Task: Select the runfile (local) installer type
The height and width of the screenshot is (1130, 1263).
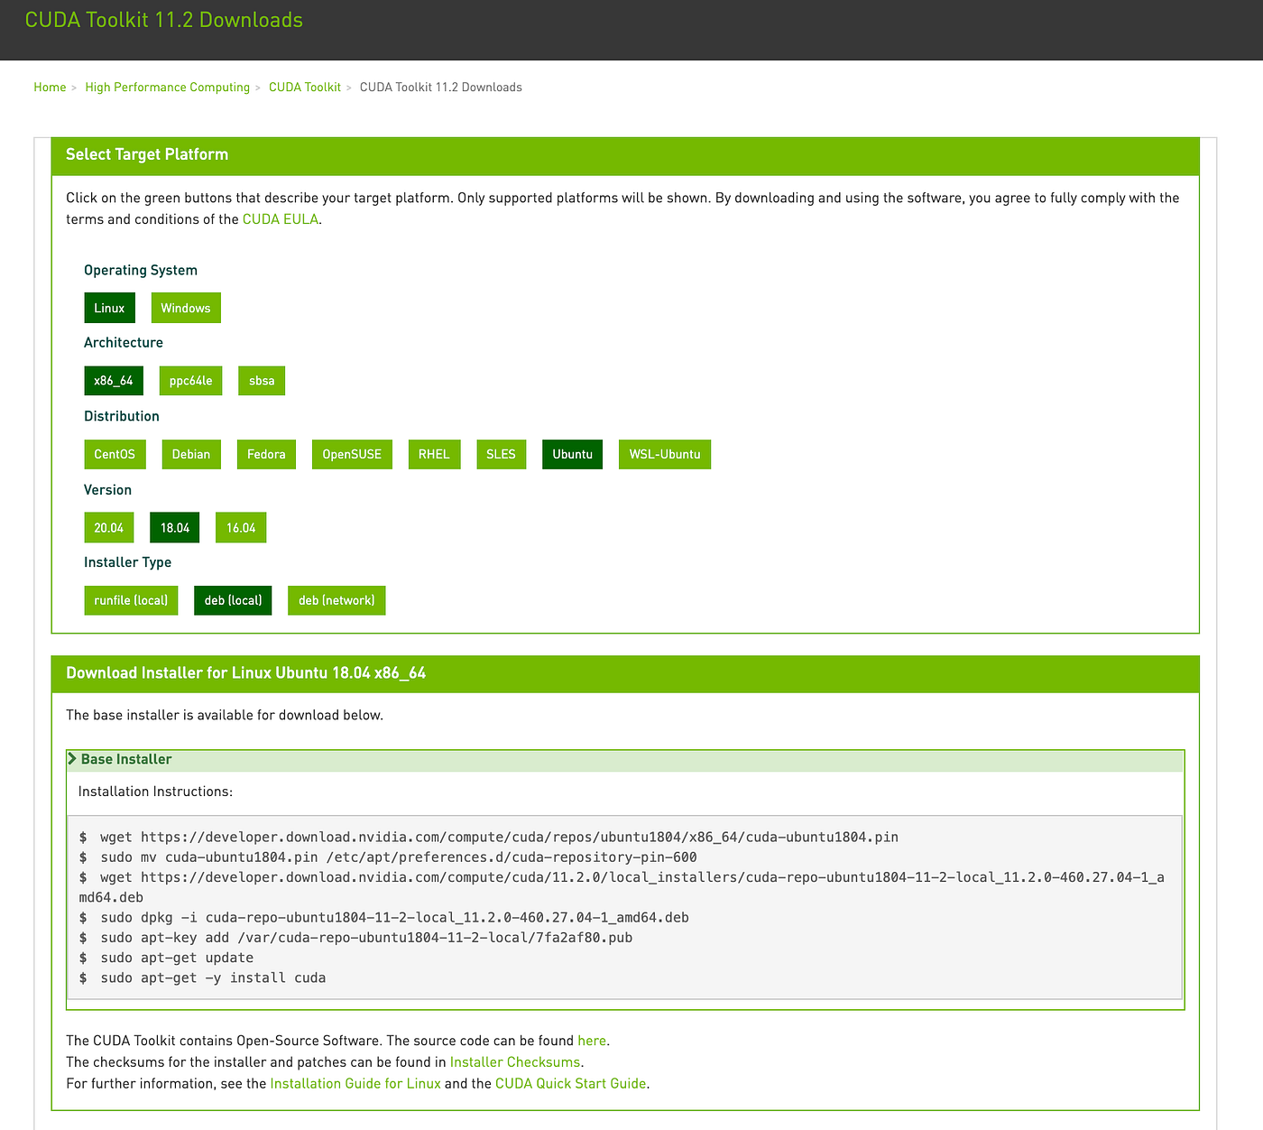Action: pyautogui.click(x=131, y=599)
